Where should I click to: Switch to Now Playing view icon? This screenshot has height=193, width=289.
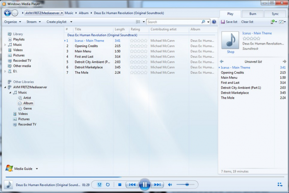280,185
